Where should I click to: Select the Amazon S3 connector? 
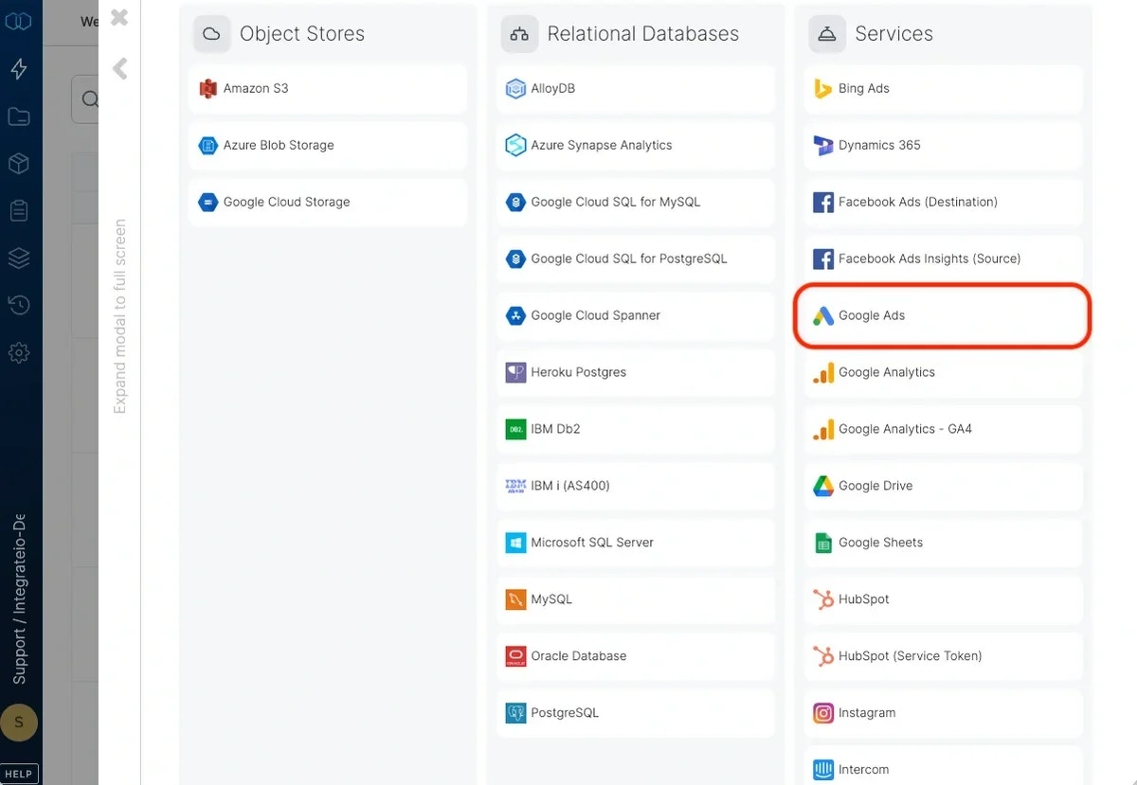point(327,88)
